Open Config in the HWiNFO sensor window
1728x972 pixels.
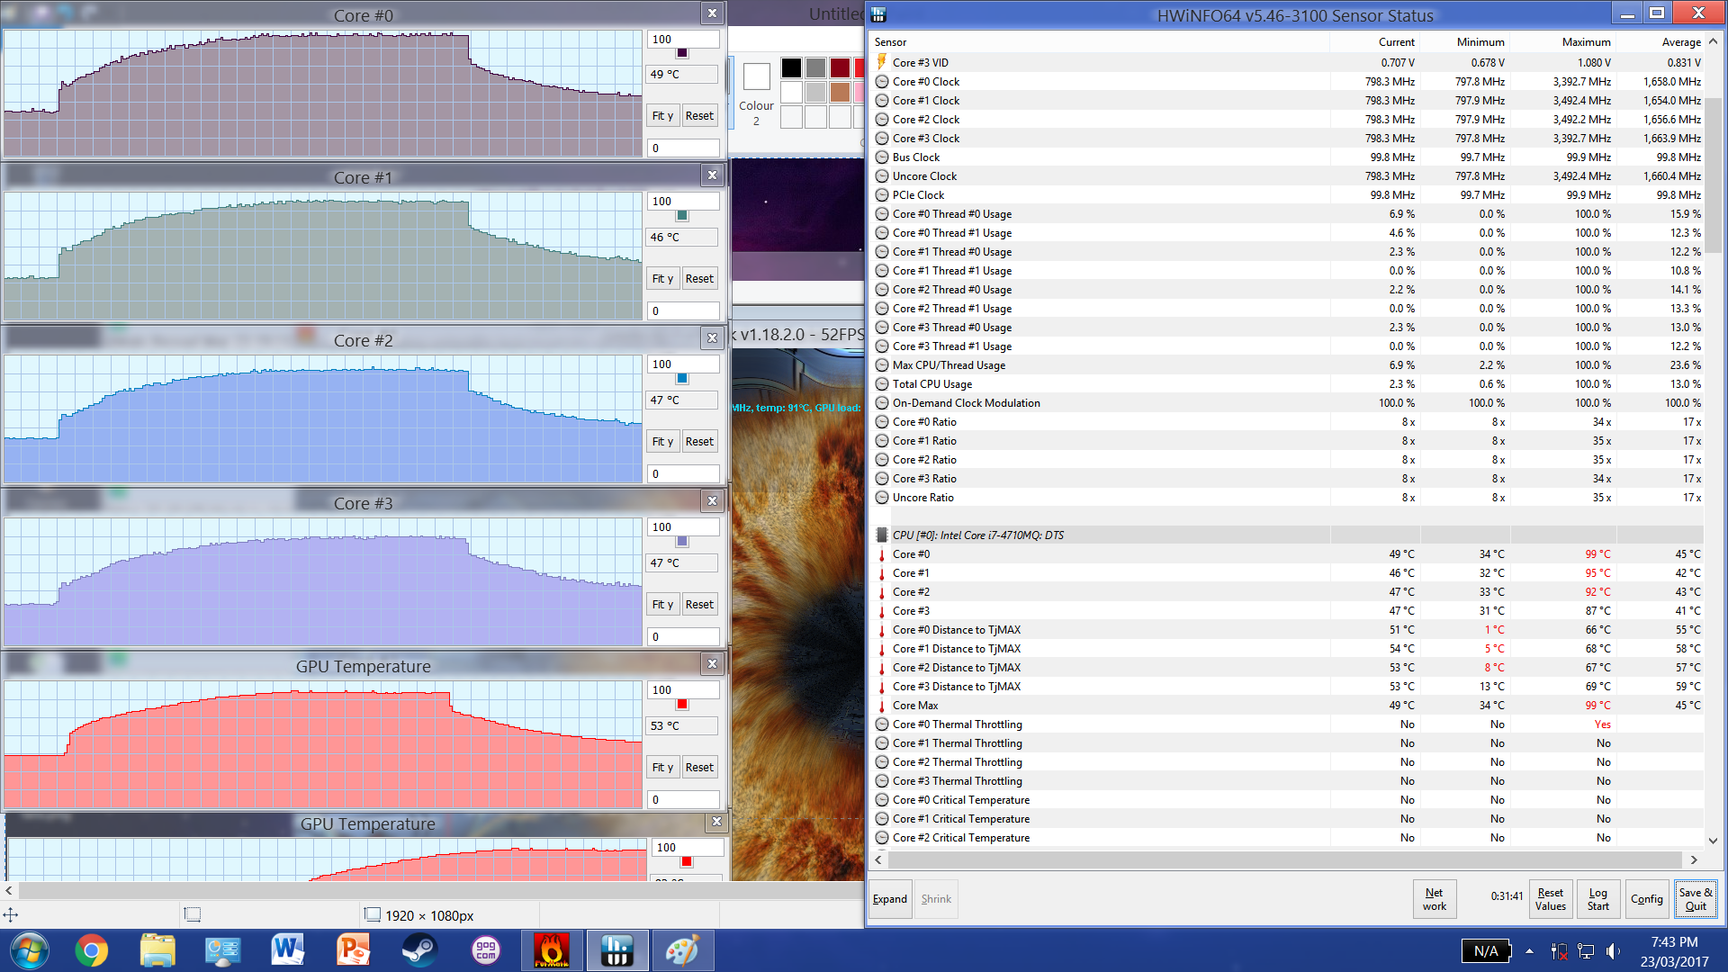click(1646, 899)
